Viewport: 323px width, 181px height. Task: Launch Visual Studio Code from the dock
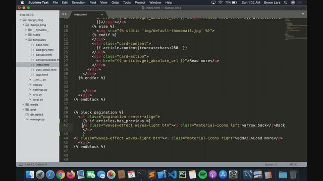point(172,174)
